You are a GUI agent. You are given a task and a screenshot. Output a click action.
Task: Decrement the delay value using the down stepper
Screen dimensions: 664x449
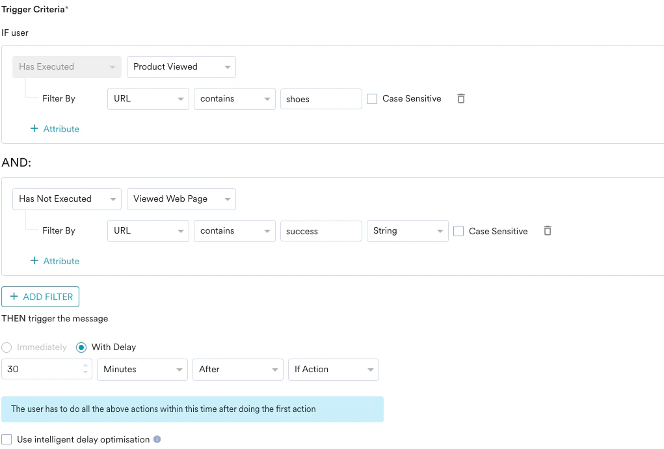pos(85,373)
